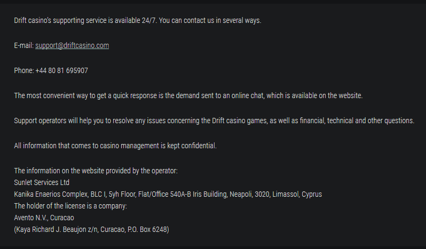426x249 pixels.
Task: Click "Iris Building" in the address line
Action: pos(210,194)
